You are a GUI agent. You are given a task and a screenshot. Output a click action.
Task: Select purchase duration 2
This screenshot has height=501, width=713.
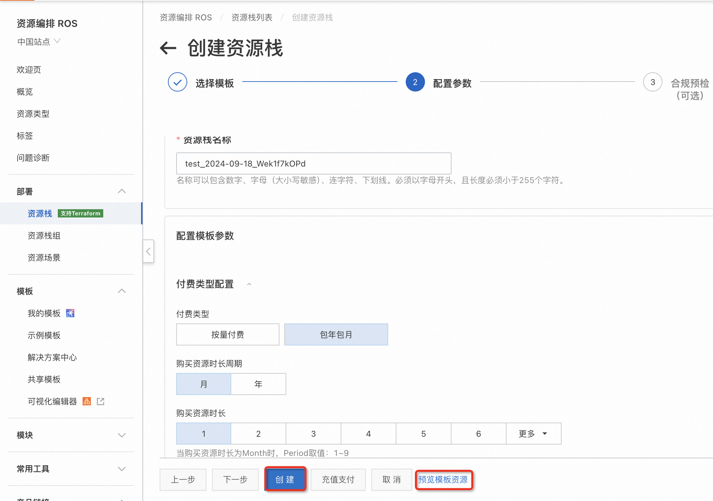[x=258, y=434]
